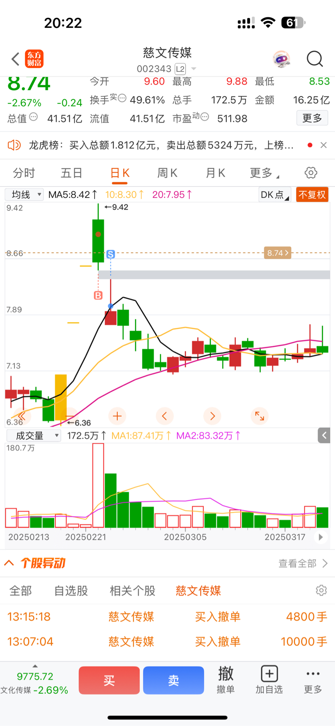Viewport: 335px width, 726px height.
Task: Select the 自选股 filter tab
Action: pyautogui.click(x=71, y=591)
